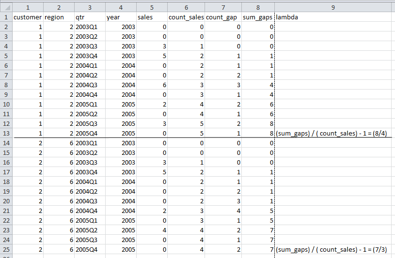Click qtr cell 2005Q2 in row 23

(90, 230)
